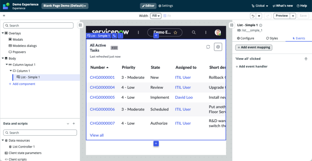This screenshot has width=312, height=161.
Task: Add component below list with plus button
Action: point(156,143)
